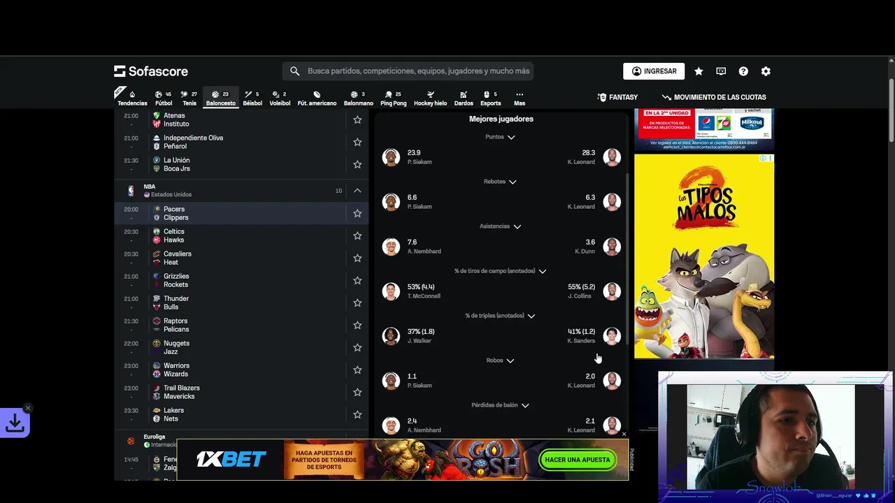Screen dimensions: 895x503
Task: Open the settings gear icon
Action: 766,71
